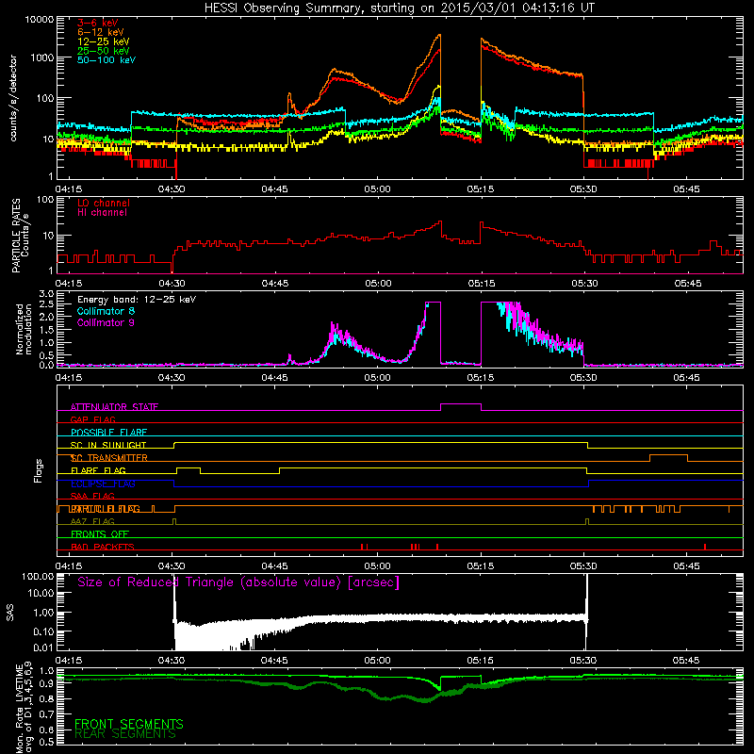Select the 6-12 keV legend label
Viewport: 754px width, 754px height.
point(100,32)
